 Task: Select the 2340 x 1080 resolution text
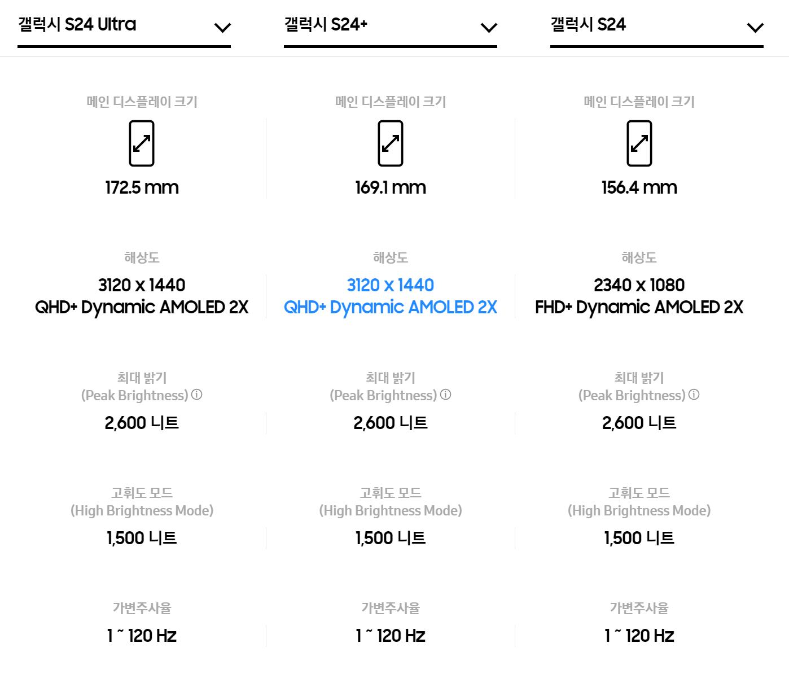tap(639, 285)
